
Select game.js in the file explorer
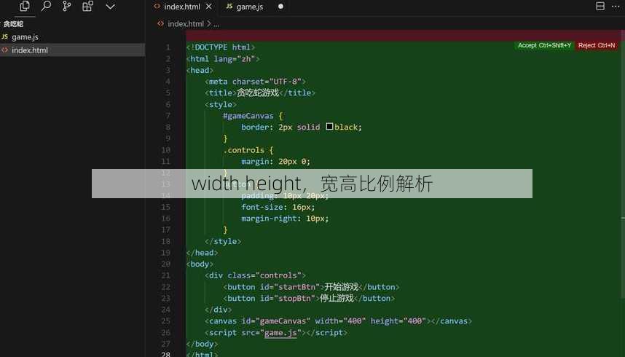pyautogui.click(x=73, y=37)
